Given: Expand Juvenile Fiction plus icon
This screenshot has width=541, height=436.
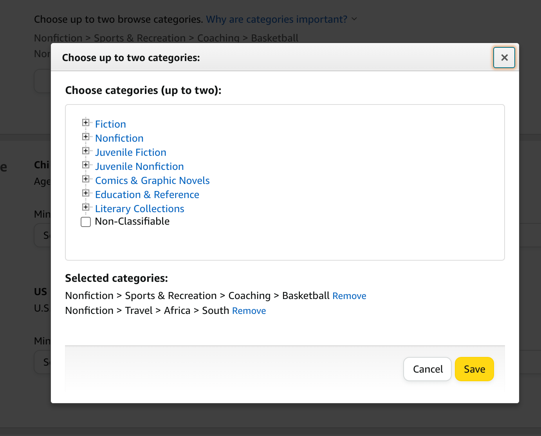Looking at the screenshot, I should 86,151.
